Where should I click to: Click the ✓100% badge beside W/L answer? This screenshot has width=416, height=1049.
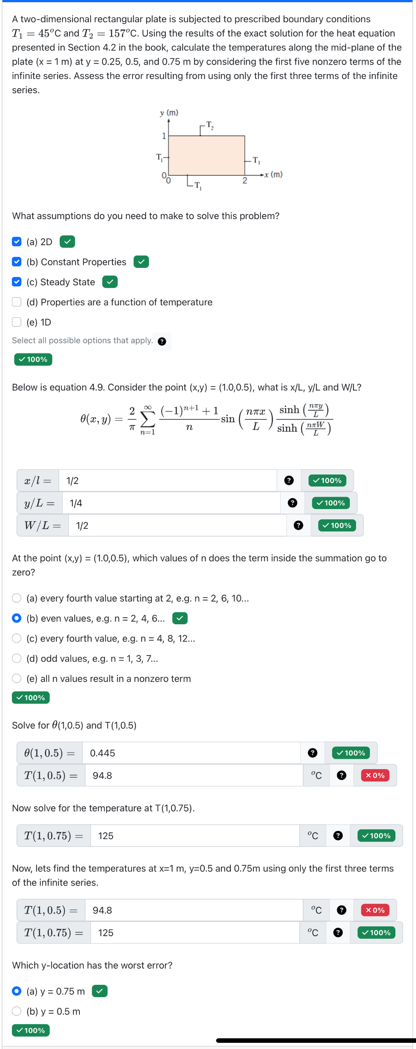336,525
